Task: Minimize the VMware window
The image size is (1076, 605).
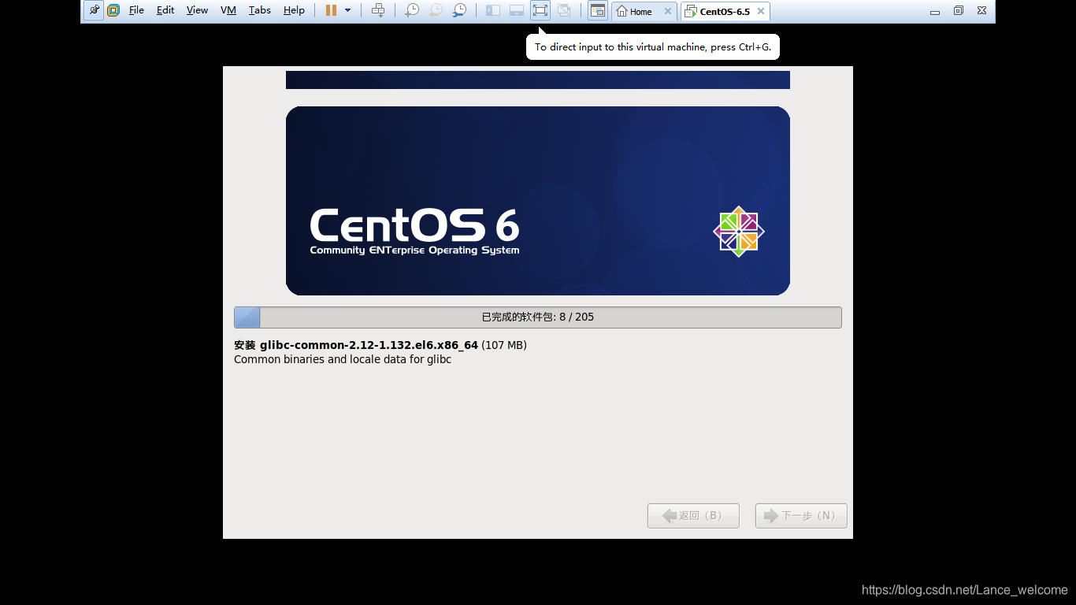Action: 935,11
